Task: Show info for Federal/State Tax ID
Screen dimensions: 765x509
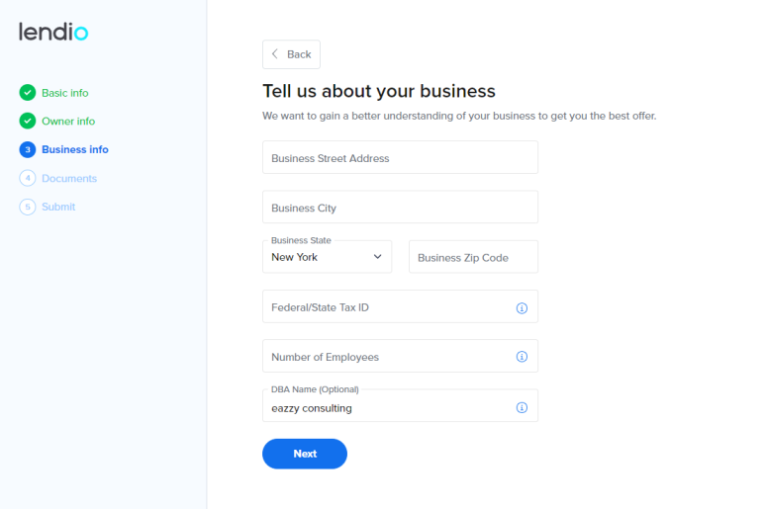Action: [x=522, y=307]
